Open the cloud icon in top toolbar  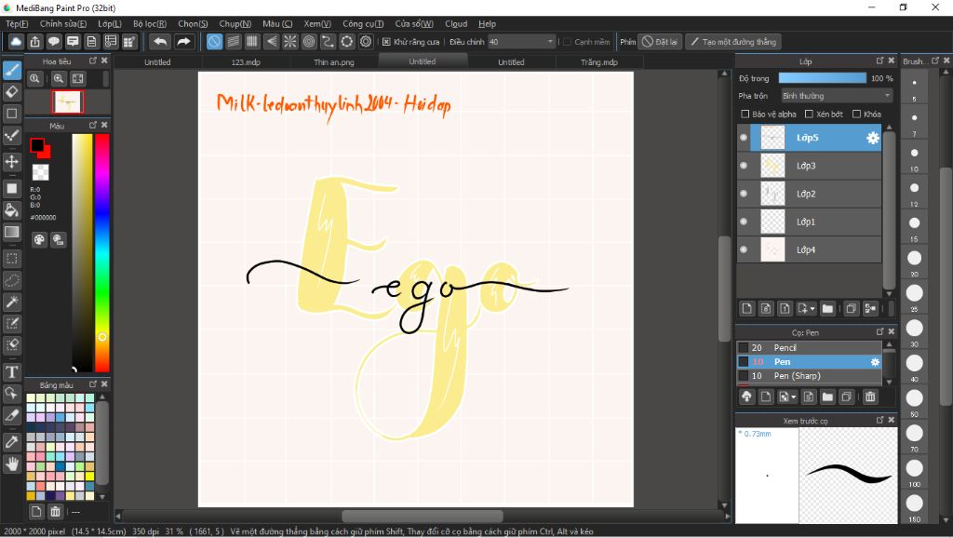(16, 42)
